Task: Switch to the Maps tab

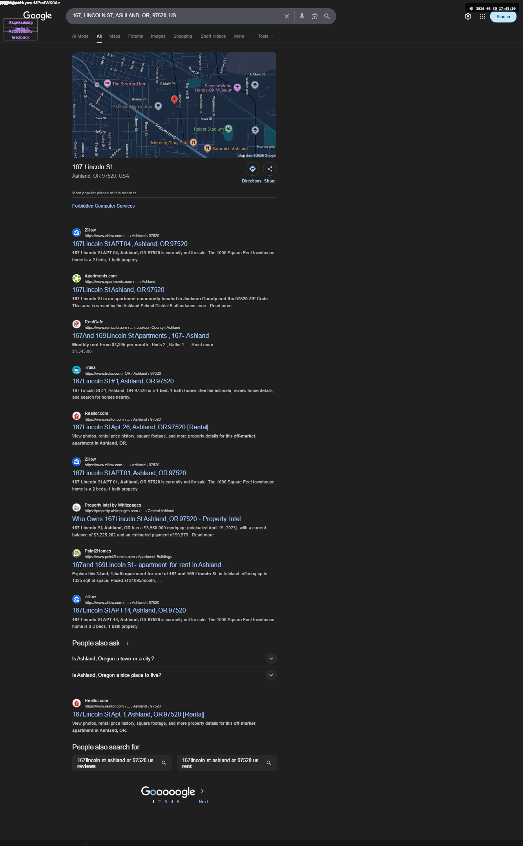Action: (115, 36)
